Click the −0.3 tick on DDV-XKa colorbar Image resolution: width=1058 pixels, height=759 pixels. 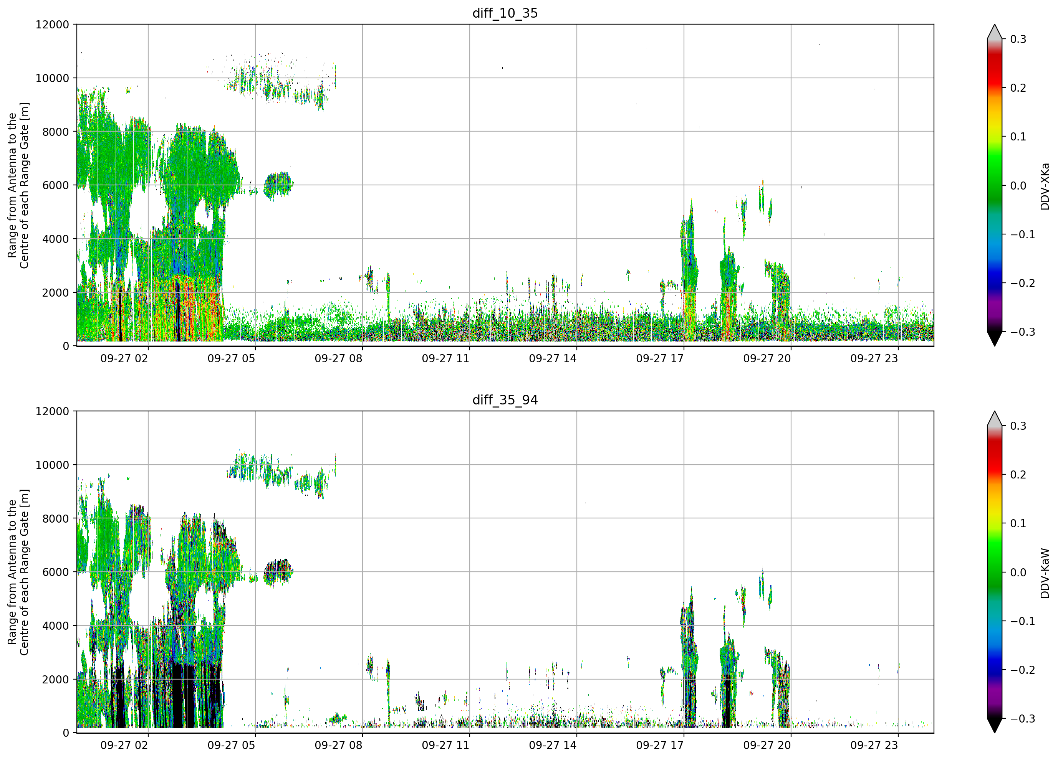[1023, 332]
